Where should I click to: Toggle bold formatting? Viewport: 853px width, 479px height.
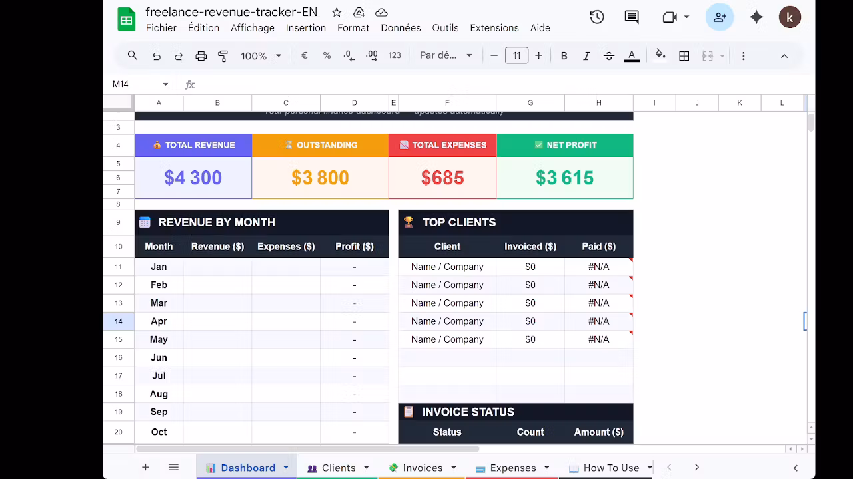[564, 56]
